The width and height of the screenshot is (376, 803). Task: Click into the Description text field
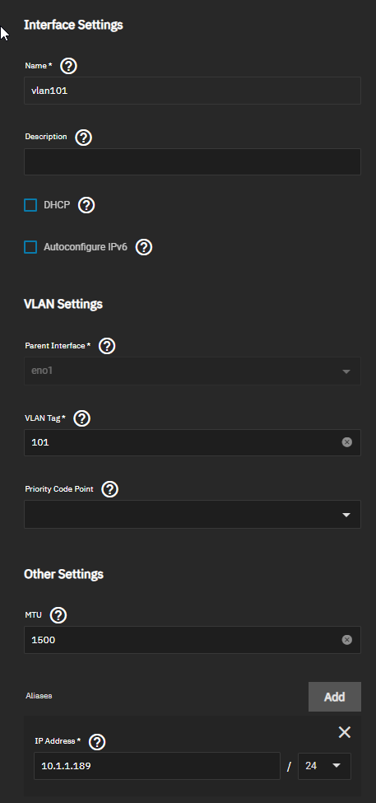(x=193, y=161)
